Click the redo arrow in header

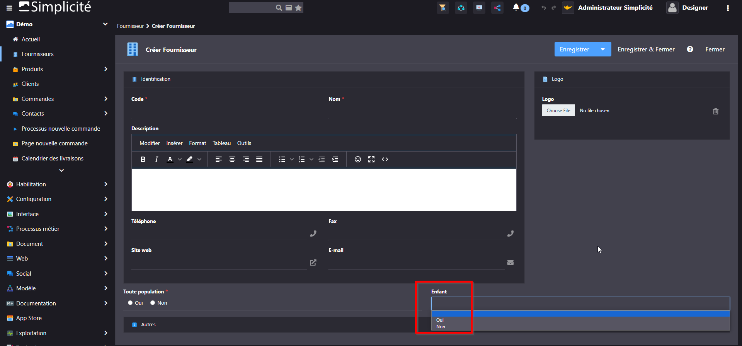click(554, 8)
